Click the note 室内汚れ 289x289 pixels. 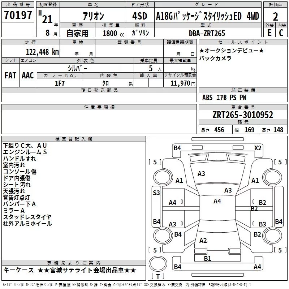(14, 165)
